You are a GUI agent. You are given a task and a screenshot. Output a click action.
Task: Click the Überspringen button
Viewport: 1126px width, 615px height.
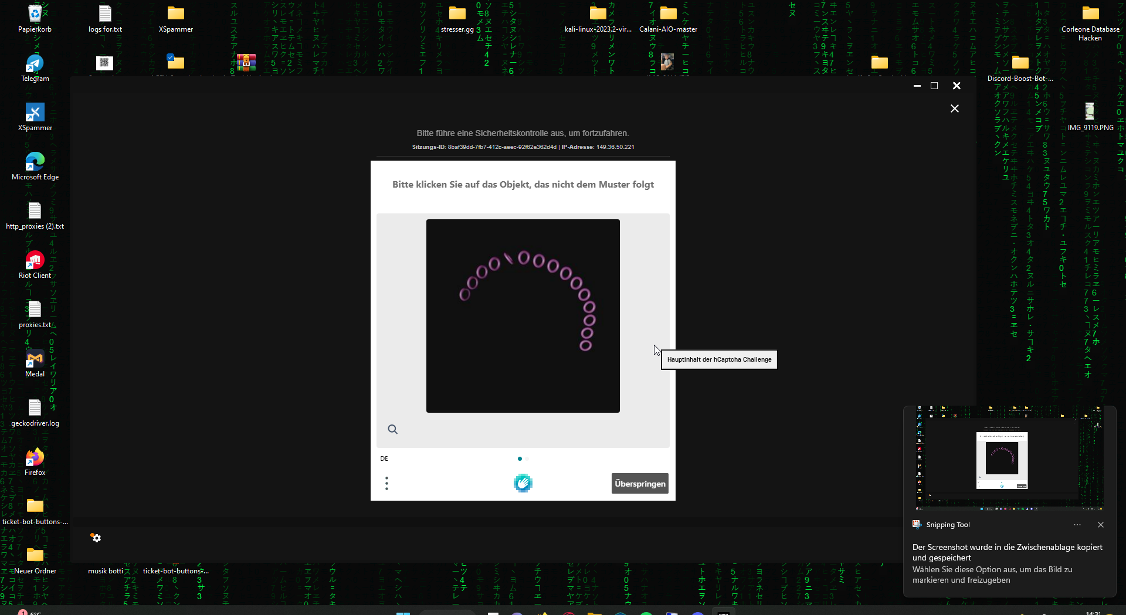(640, 484)
